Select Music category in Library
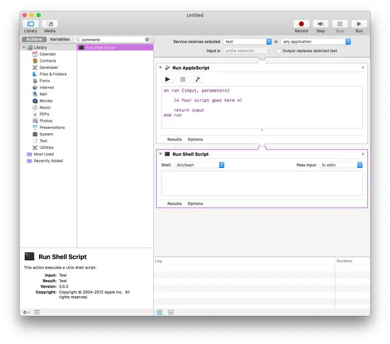 coord(45,107)
